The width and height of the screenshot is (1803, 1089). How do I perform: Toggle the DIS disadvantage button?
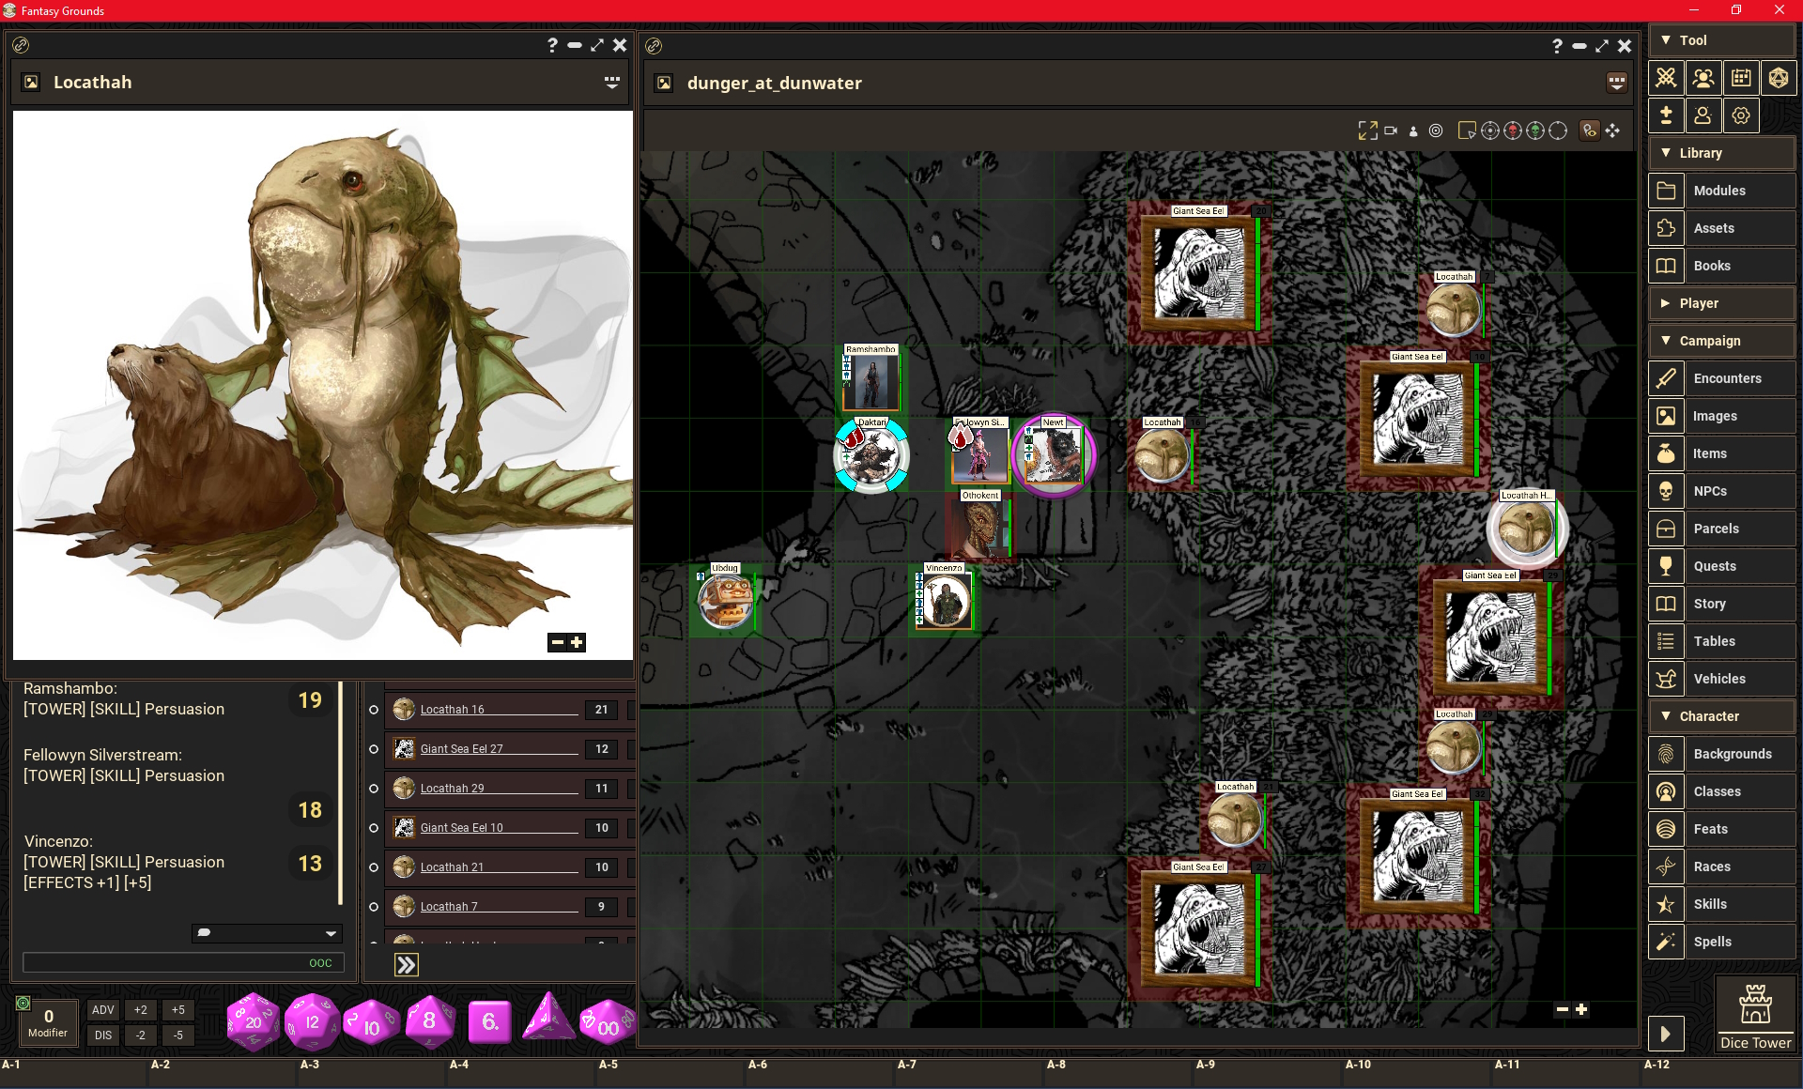tap(103, 1035)
